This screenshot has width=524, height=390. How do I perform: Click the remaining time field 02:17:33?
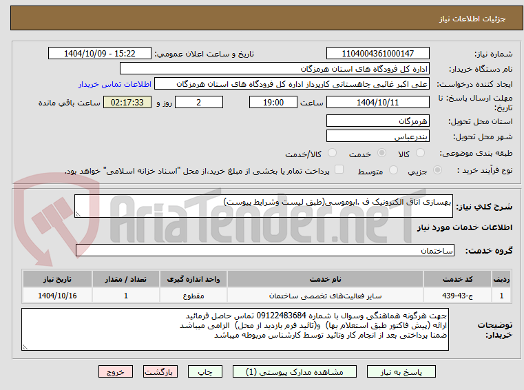(x=127, y=103)
